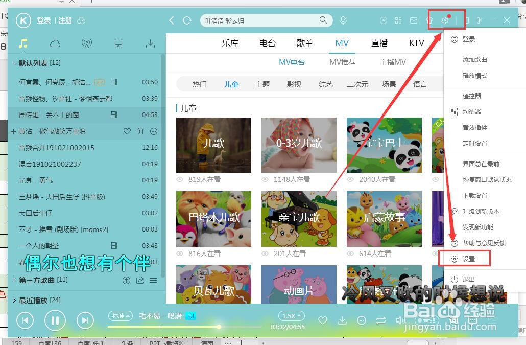Switch to the 直播 tab
Image resolution: width=526 pixels, height=345 pixels.
[379, 43]
